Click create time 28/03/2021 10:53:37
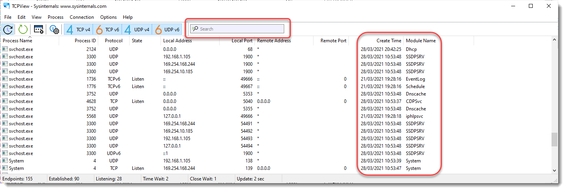The image size is (566, 191). pyautogui.click(x=381, y=101)
